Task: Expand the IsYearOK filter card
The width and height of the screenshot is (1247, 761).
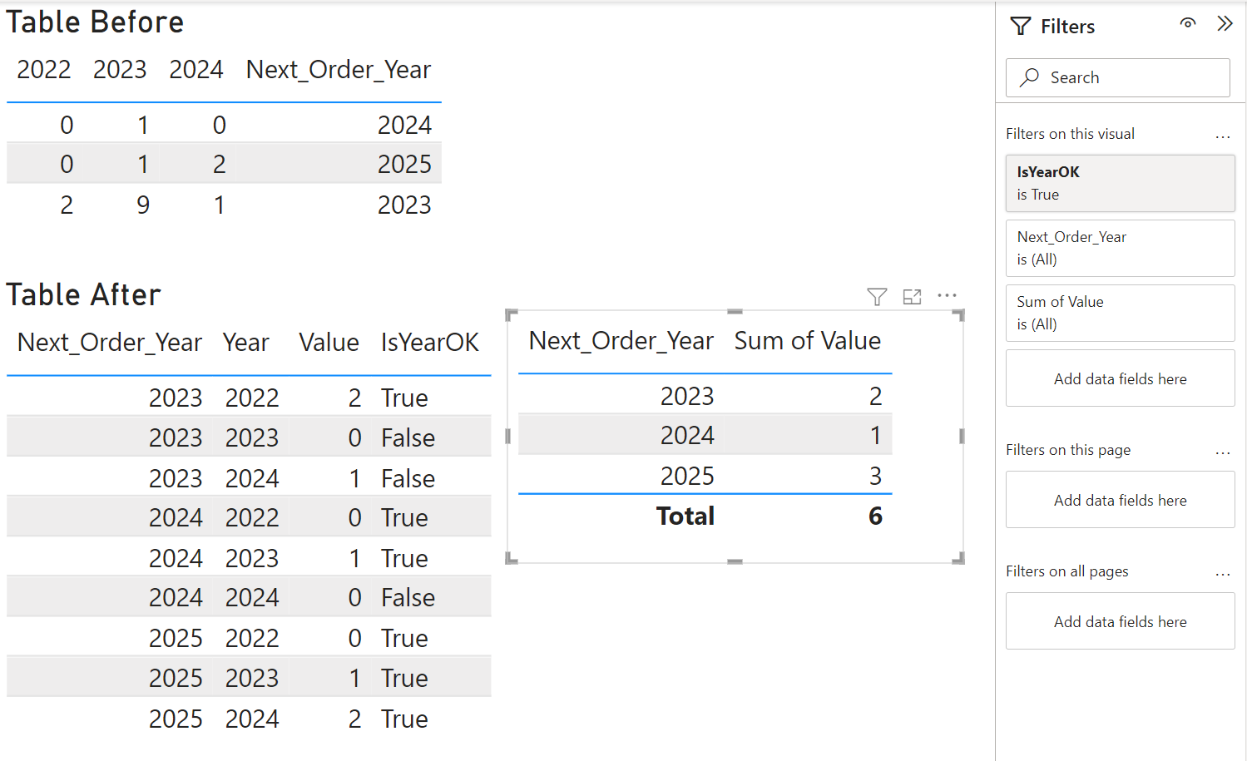Action: click(1121, 183)
